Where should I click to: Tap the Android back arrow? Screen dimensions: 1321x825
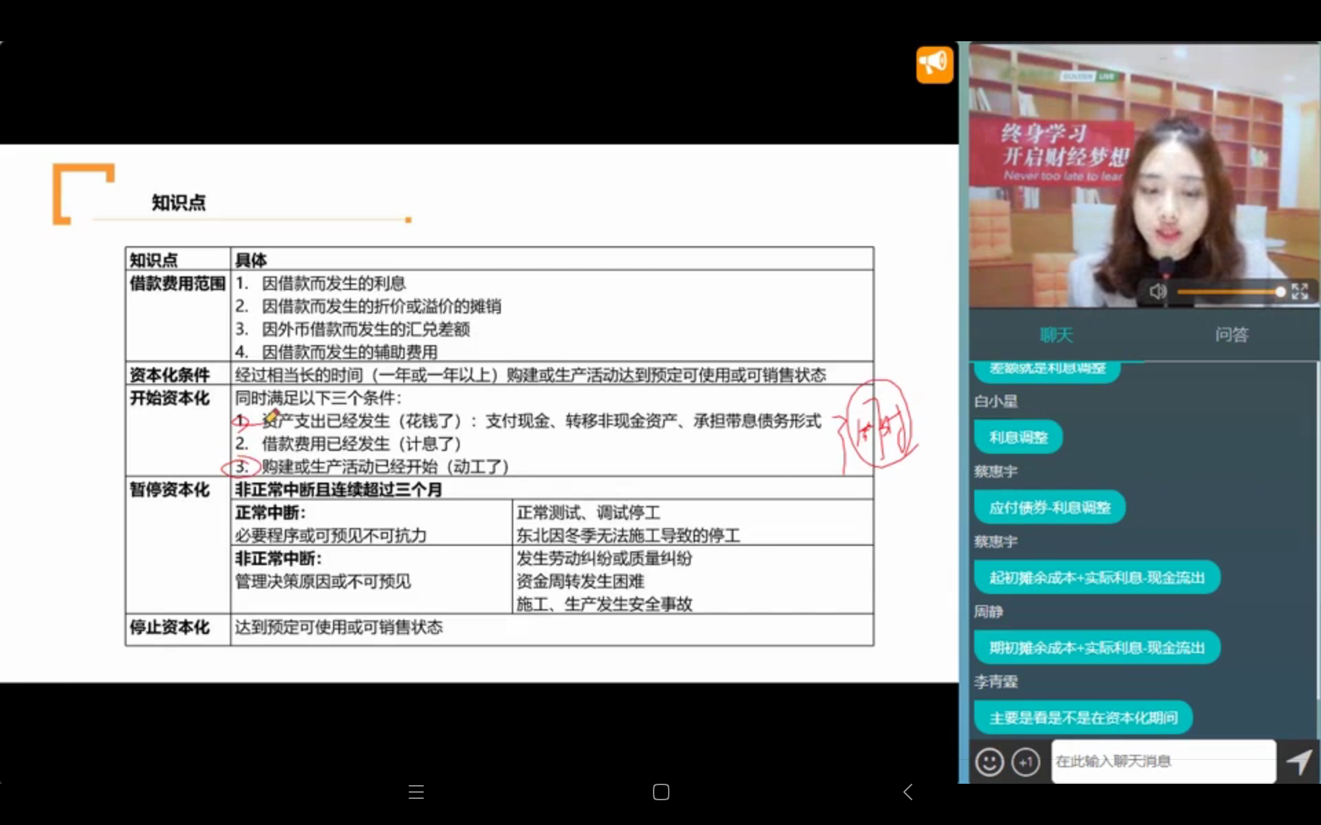pos(908,792)
